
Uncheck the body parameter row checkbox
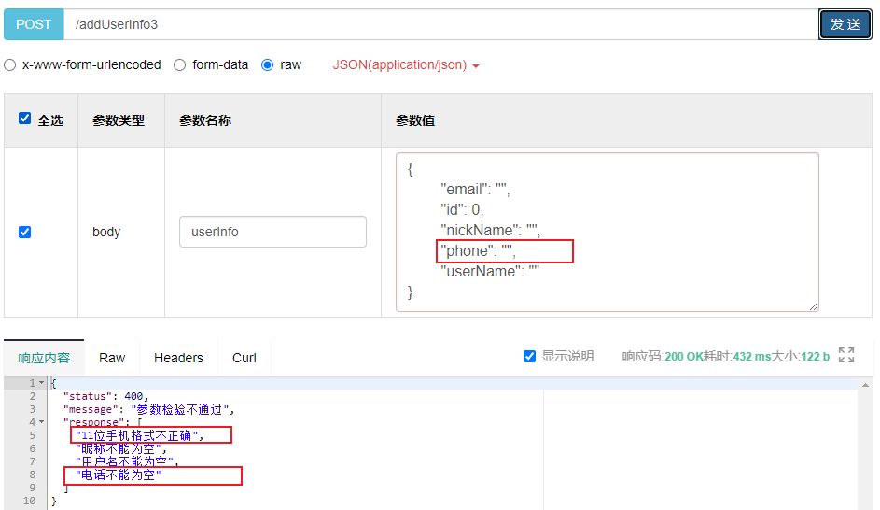[25, 232]
